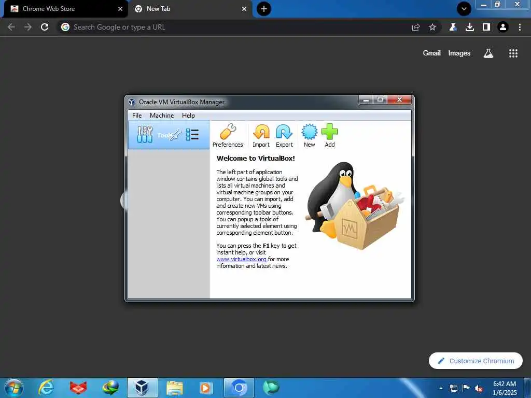The image size is (531, 398).
Task: Click the network tray icon
Action: (453, 388)
